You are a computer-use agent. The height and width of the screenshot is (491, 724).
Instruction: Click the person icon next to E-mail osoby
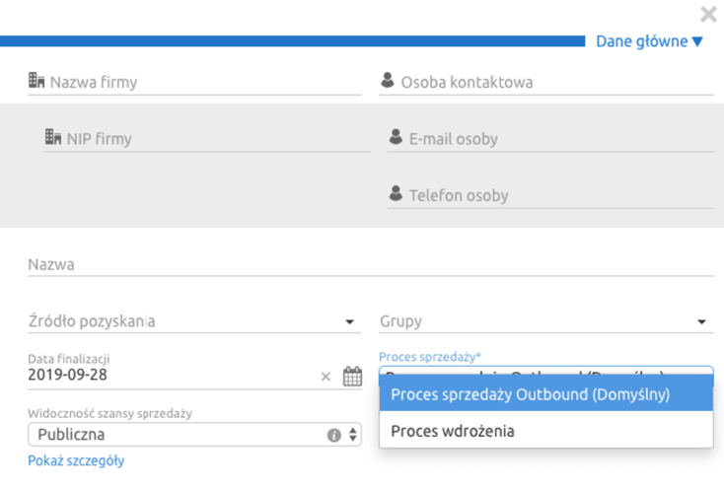pyautogui.click(x=396, y=136)
